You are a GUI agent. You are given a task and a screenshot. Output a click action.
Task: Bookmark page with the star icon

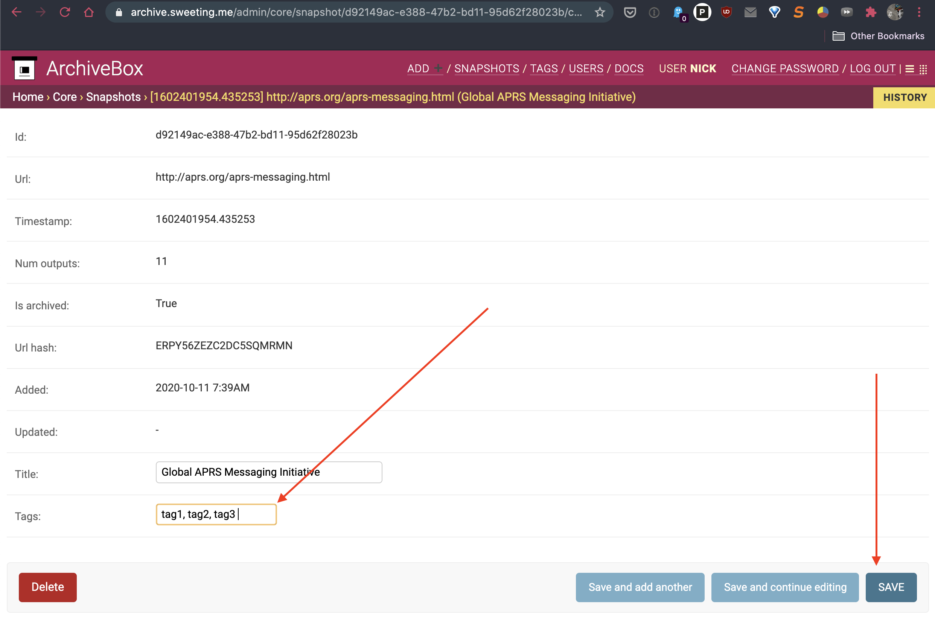point(600,12)
